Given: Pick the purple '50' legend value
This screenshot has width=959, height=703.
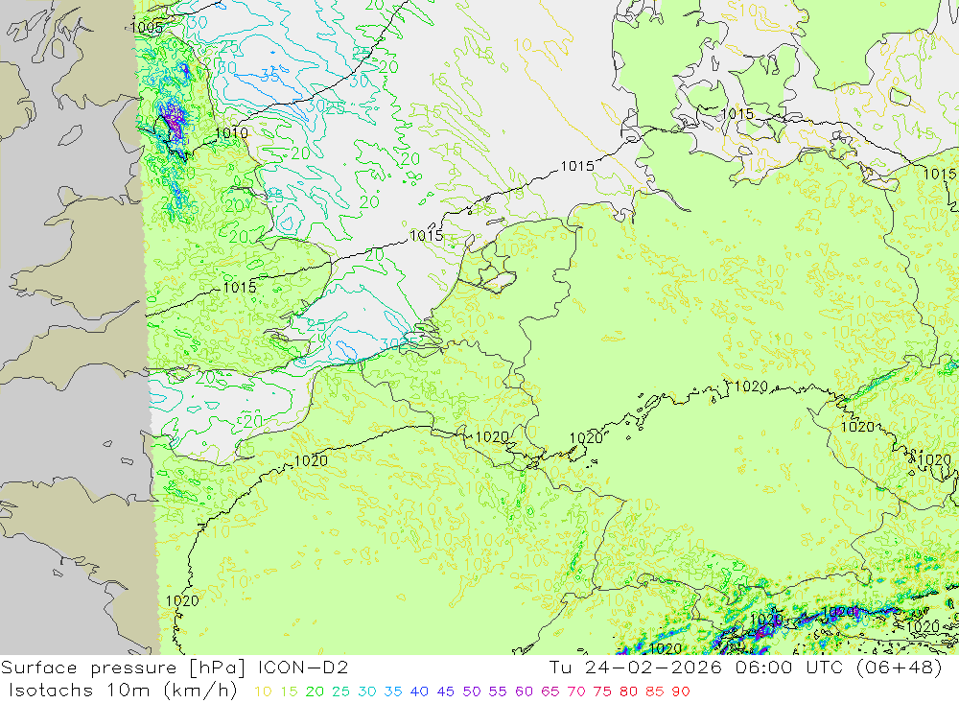Looking at the screenshot, I should coord(472,691).
